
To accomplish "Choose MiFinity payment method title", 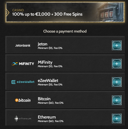I will point(45,62).
